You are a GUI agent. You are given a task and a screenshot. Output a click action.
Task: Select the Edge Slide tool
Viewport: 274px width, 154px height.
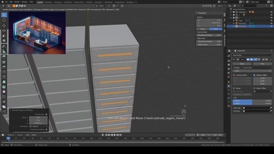pos(4,97)
